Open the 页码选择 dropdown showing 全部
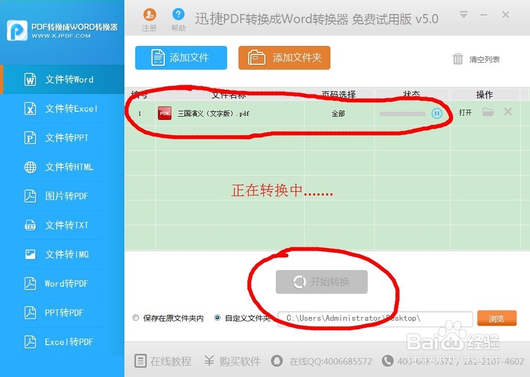Image resolution: width=530 pixels, height=377 pixels. (x=339, y=113)
